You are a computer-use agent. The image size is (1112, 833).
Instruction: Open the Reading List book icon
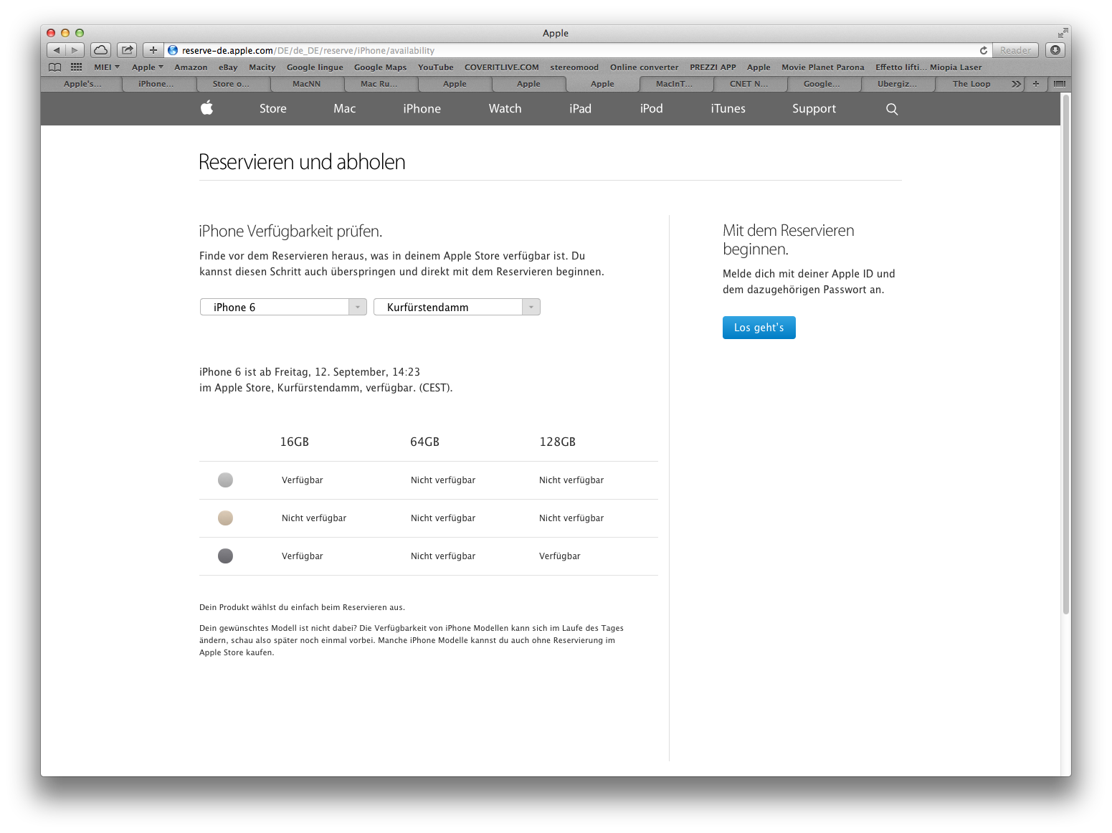coord(54,67)
